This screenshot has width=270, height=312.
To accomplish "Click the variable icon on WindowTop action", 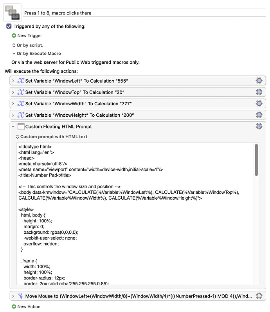I will 21,92.
